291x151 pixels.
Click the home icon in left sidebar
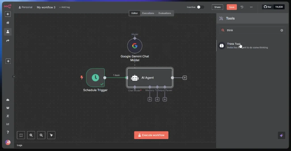point(8,23)
